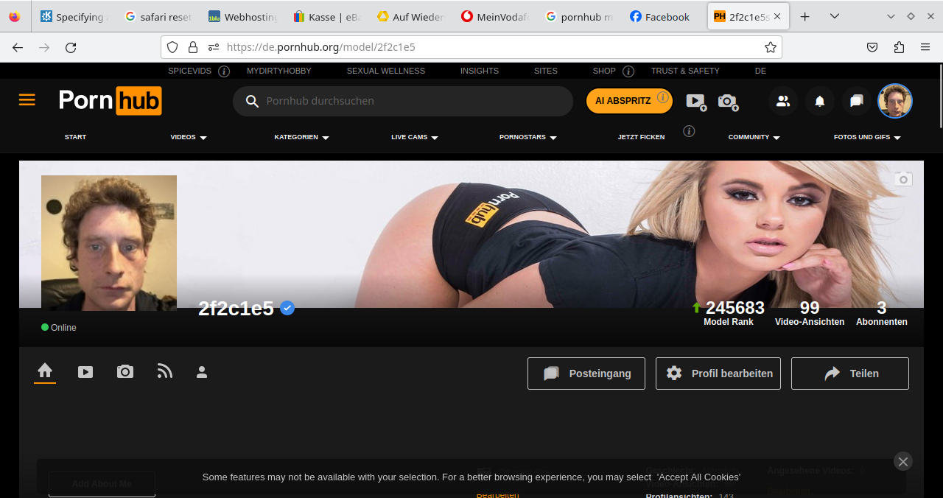Open the orange hamburger site menu
The height and width of the screenshot is (498, 943).
(27, 100)
